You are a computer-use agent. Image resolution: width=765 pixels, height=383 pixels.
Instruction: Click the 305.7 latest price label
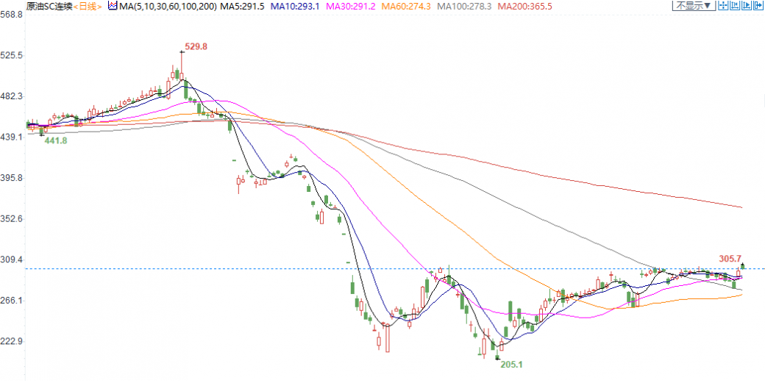[x=730, y=258]
